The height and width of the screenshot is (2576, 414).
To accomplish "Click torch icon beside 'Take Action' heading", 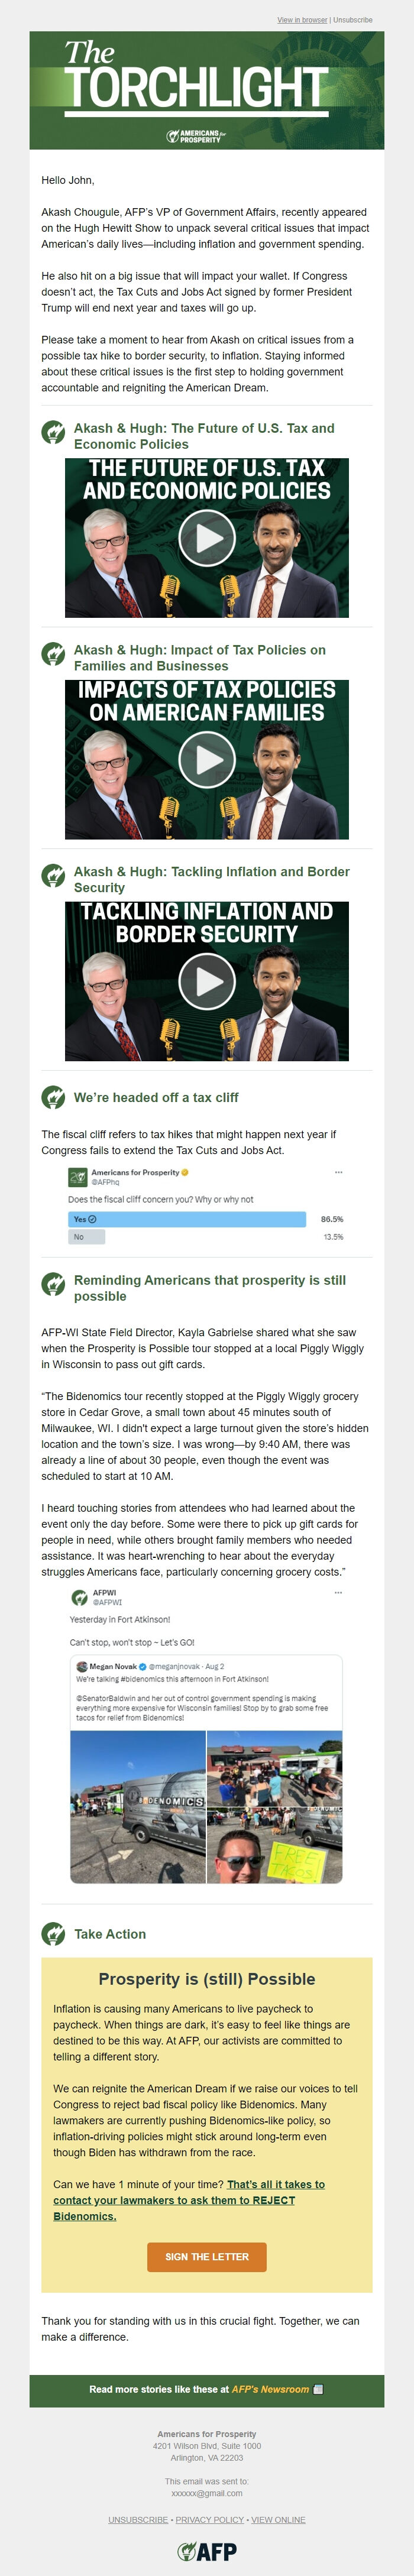I will [x=53, y=1934].
